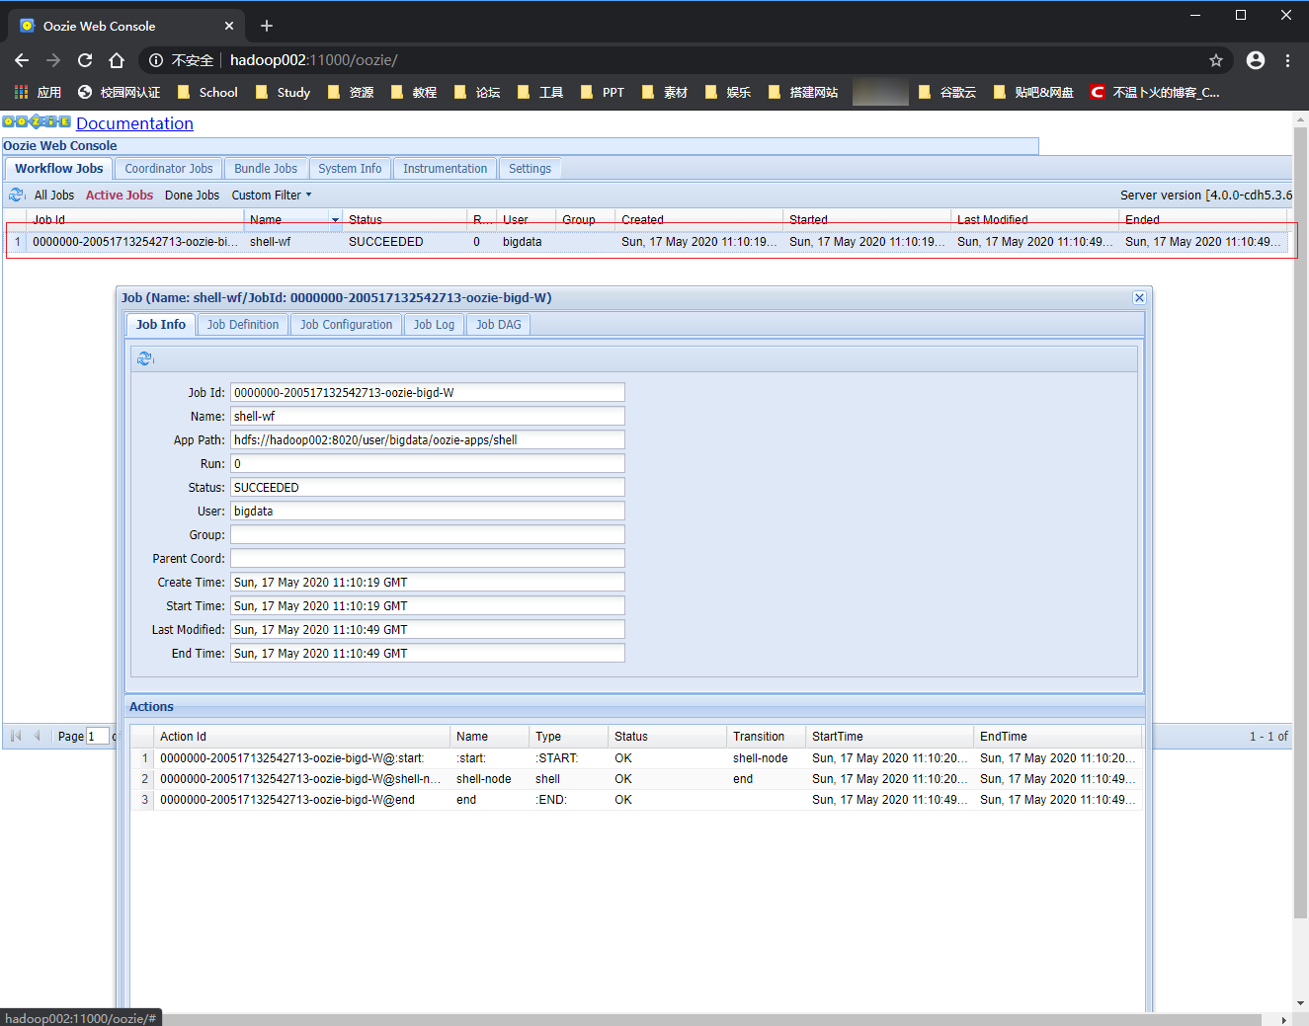
Task: Expand the Custom Filter dropdown
Action: (x=272, y=196)
